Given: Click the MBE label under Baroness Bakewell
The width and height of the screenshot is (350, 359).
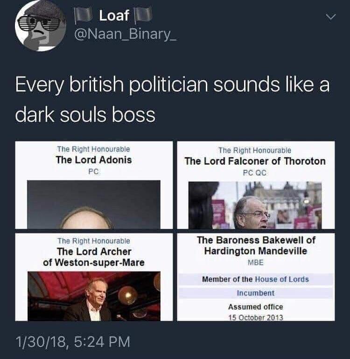Looking at the screenshot, I should [255, 262].
